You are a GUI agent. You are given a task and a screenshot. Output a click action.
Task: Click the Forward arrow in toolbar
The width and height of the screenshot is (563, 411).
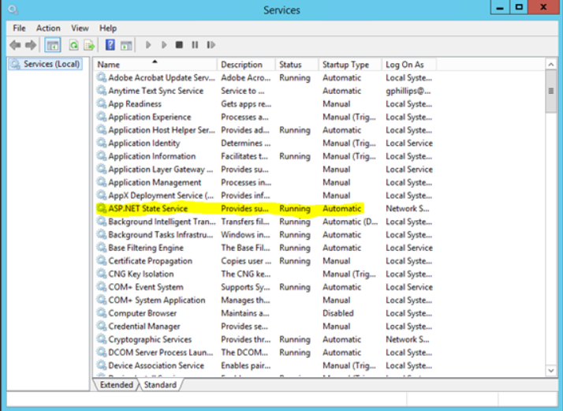coord(31,45)
